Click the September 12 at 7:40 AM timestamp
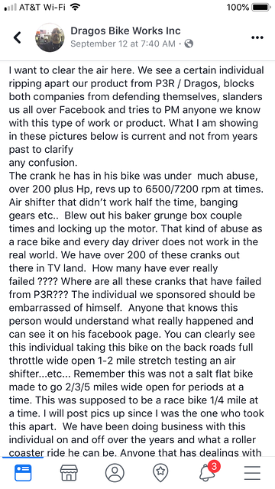 tap(123, 44)
